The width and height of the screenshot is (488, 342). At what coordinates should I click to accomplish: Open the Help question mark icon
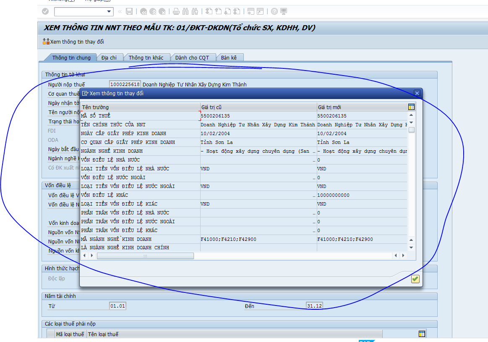click(274, 11)
